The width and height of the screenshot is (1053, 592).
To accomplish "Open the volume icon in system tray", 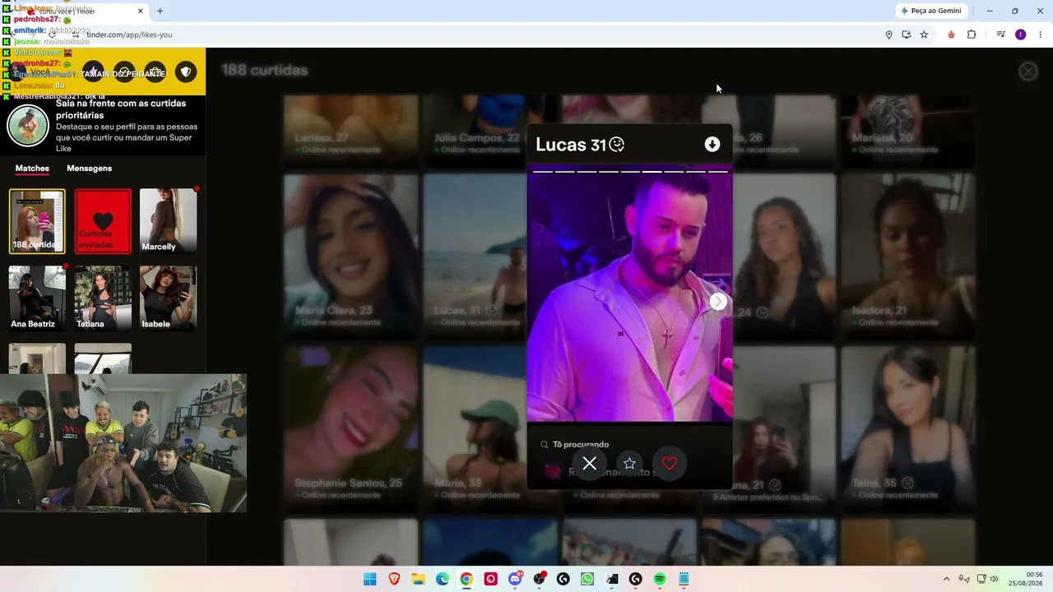I will point(995,579).
